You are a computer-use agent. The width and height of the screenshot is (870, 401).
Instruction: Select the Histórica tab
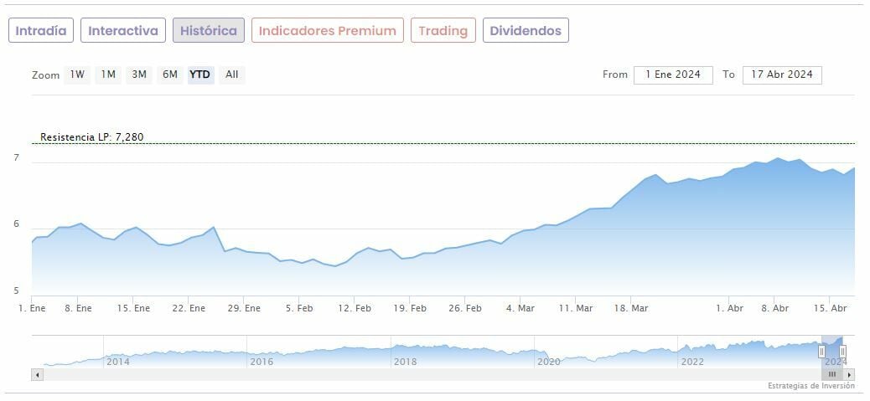click(x=209, y=31)
